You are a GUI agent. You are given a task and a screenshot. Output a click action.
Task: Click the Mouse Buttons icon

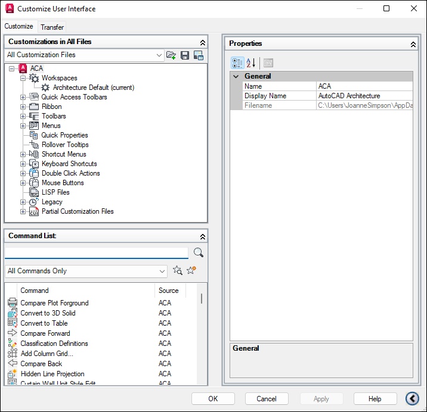[34, 183]
